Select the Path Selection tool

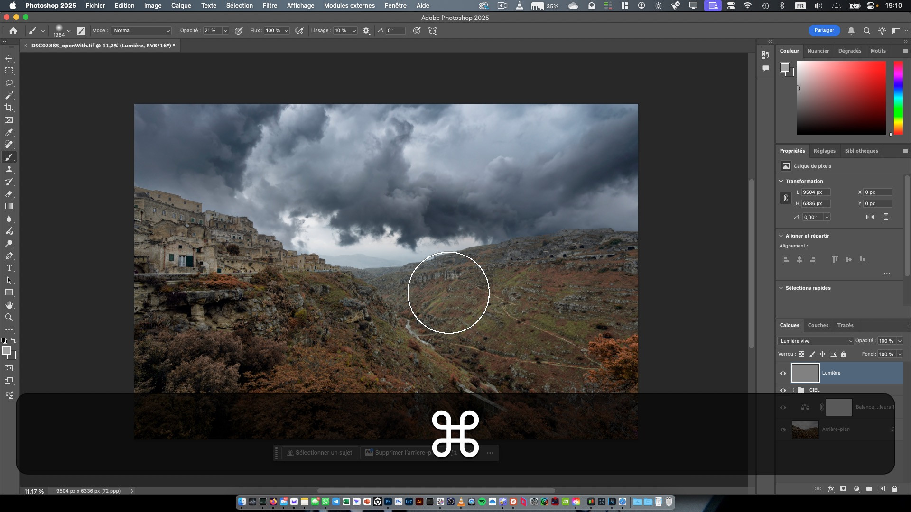pos(9,280)
